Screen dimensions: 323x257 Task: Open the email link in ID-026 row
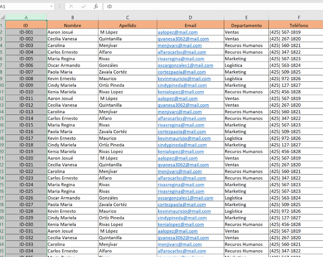click(x=186, y=198)
